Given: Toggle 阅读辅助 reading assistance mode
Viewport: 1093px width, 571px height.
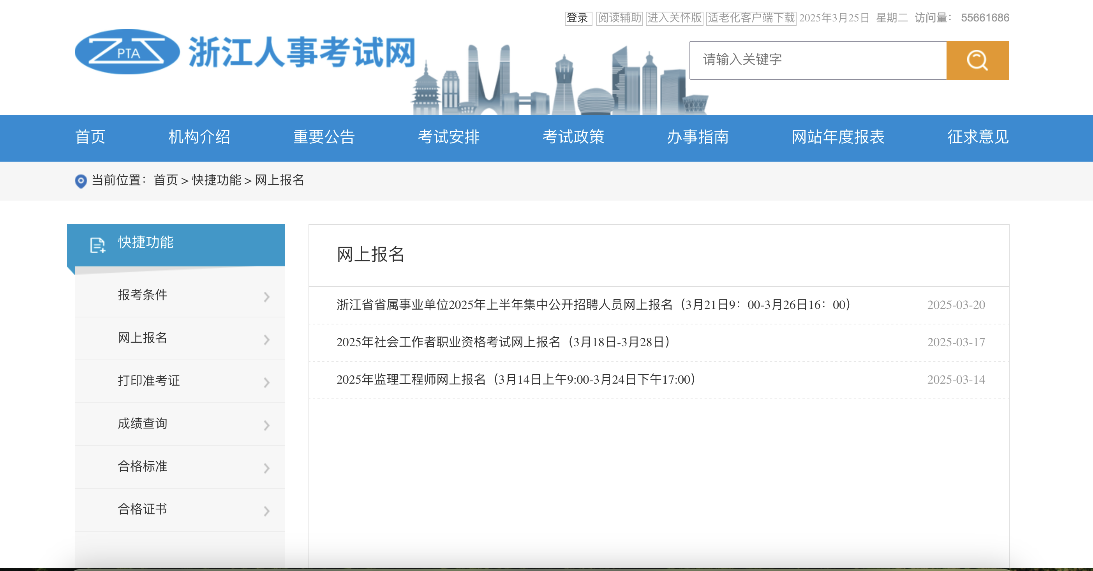Looking at the screenshot, I should [619, 18].
